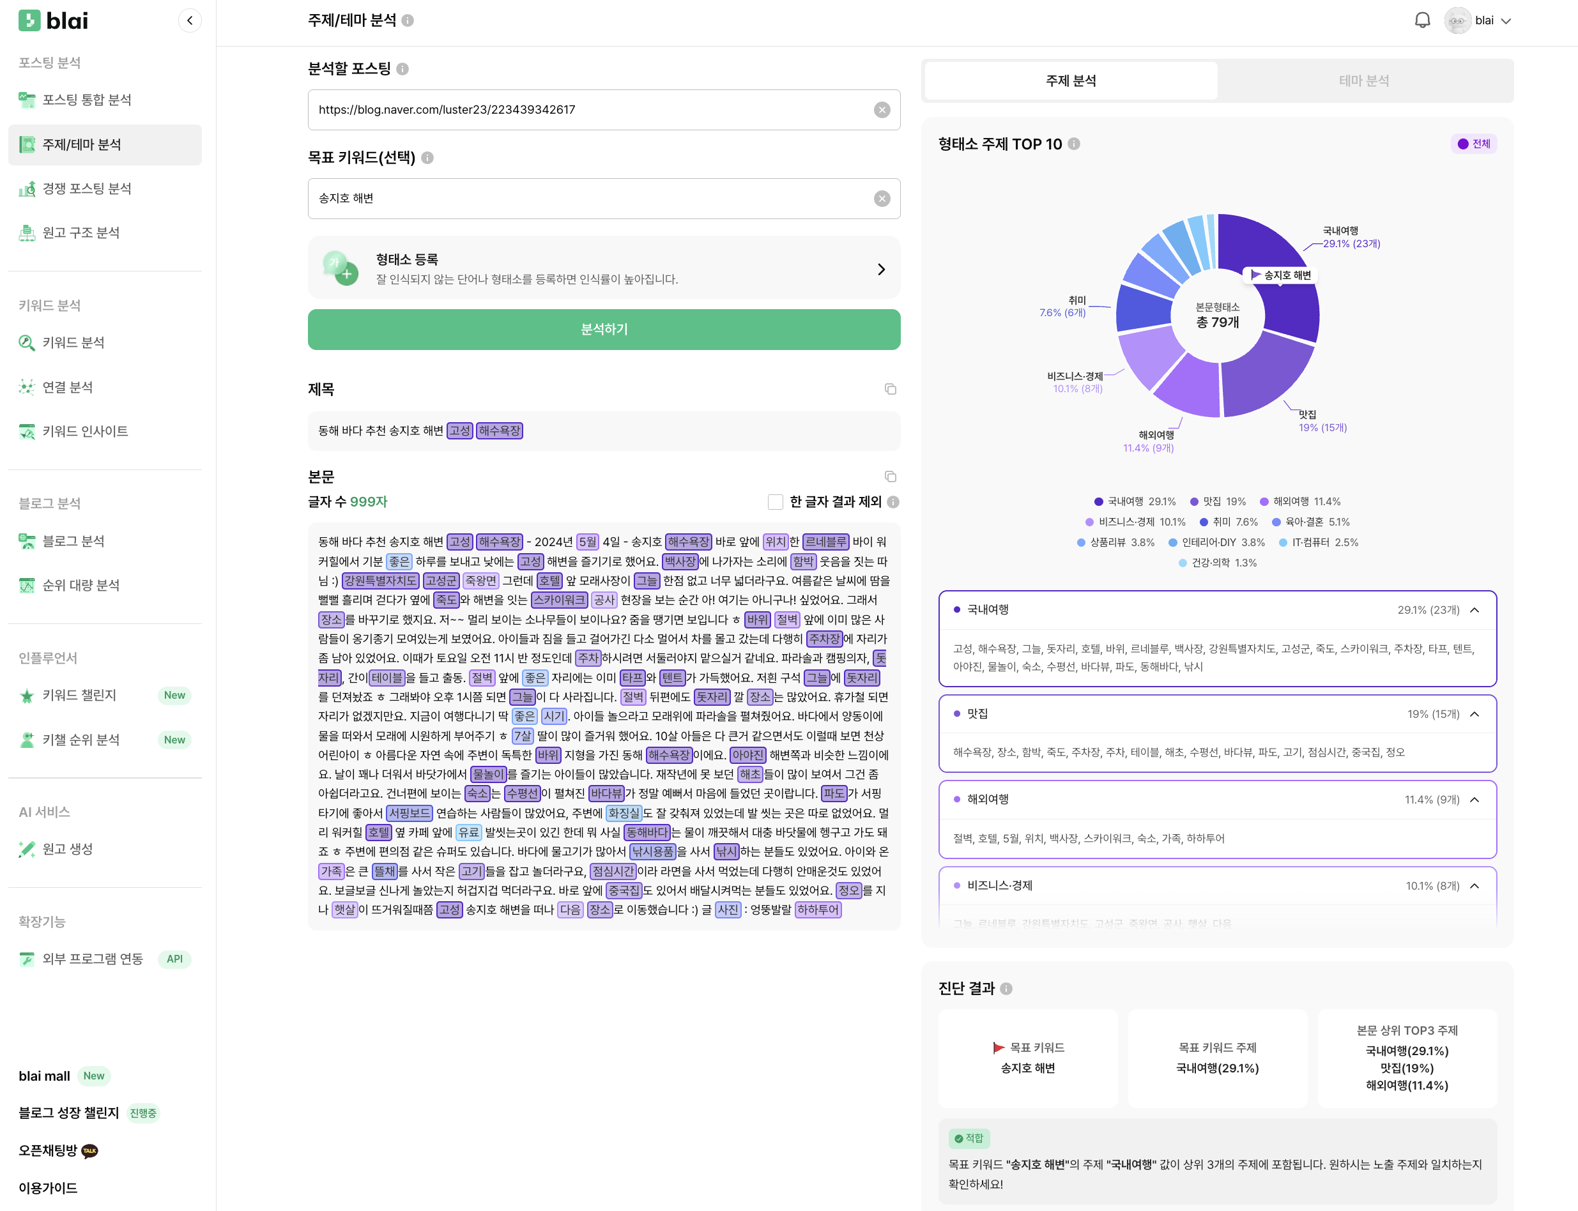1578x1211 pixels.
Task: Toggle the 전체 filter chip
Action: (x=1473, y=144)
